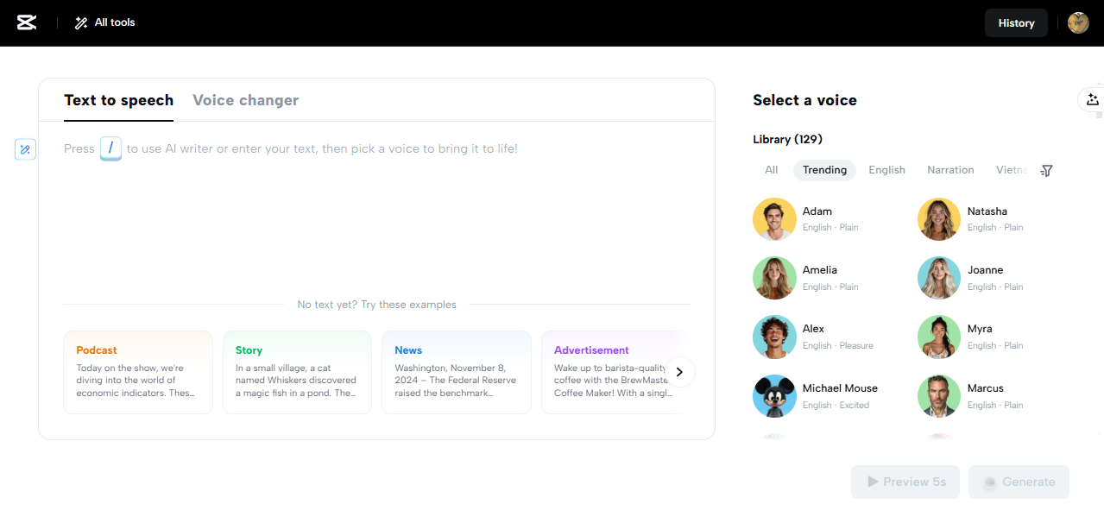Select the Narration voice category
Viewport: 1104px width, 523px height.
949,170
